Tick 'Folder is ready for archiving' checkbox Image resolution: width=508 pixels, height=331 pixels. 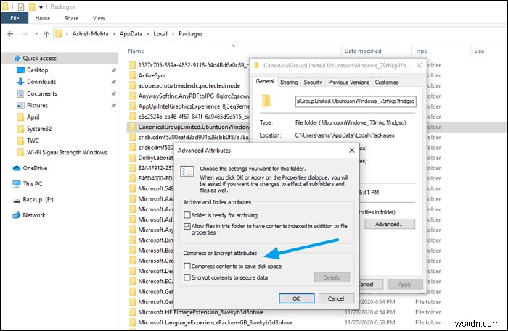(x=187, y=215)
